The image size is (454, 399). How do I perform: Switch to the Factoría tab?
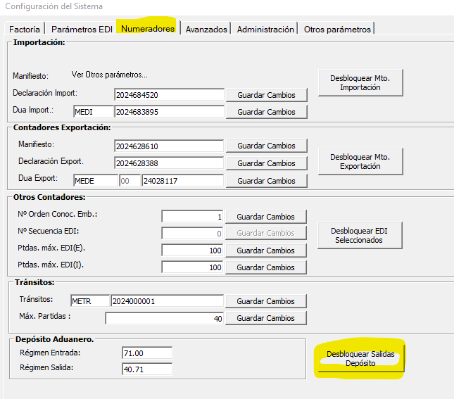[25, 30]
